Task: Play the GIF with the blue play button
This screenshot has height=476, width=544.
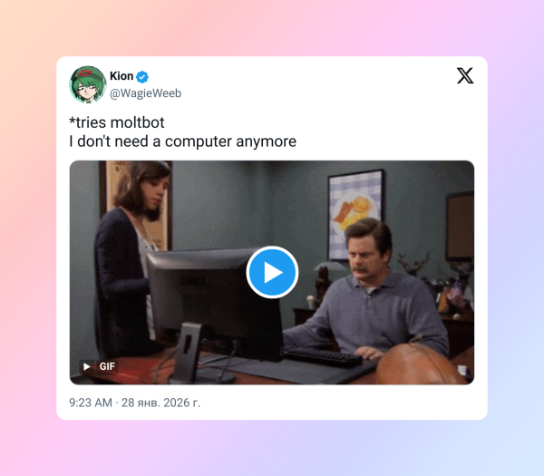Action: pos(272,272)
